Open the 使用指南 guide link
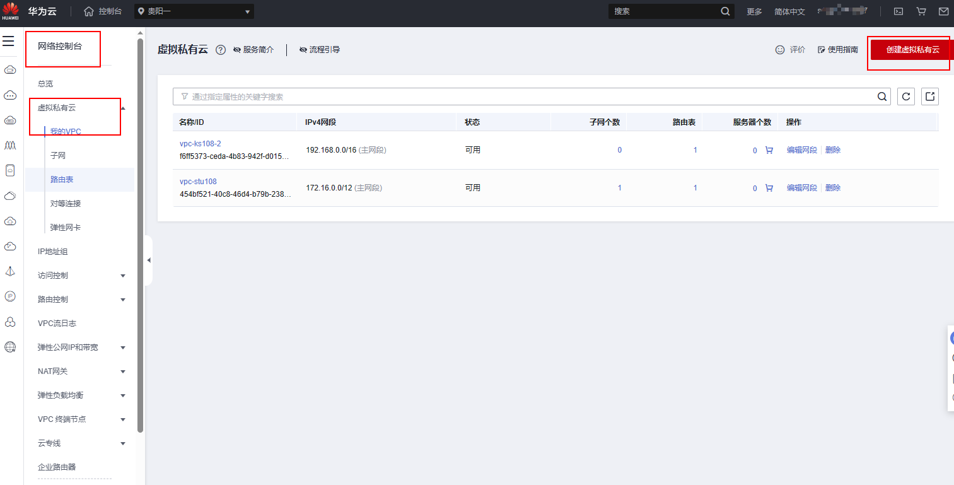954x485 pixels. point(838,50)
